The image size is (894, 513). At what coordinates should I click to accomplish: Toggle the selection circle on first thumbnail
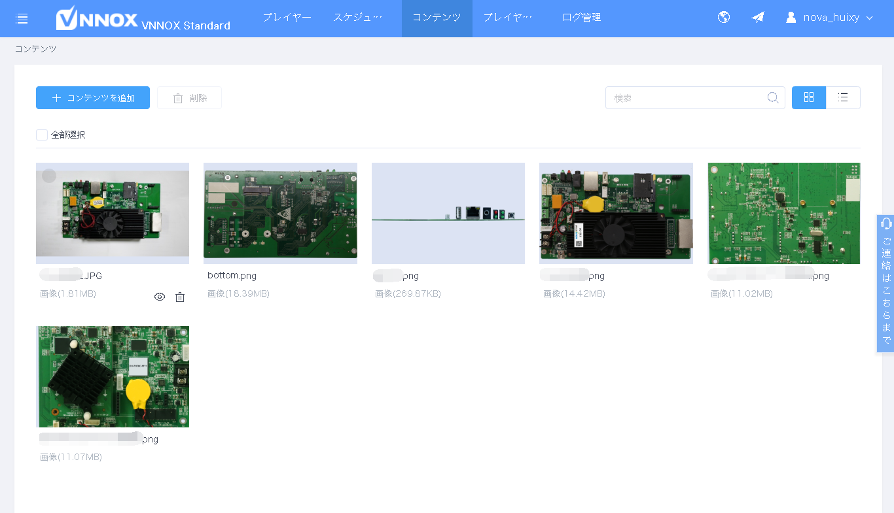point(49,176)
